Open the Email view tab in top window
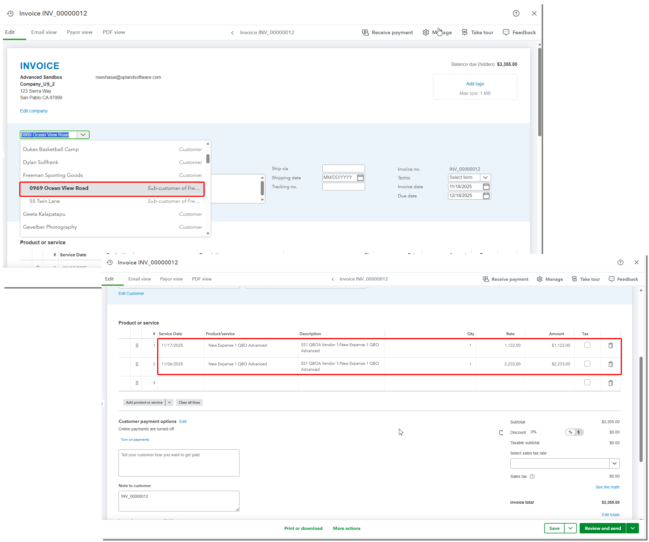Image resolution: width=649 pixels, height=542 pixels. point(44,32)
